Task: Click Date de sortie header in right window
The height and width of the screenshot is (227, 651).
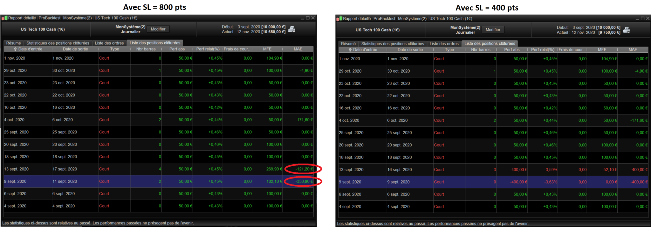Action: (410, 50)
